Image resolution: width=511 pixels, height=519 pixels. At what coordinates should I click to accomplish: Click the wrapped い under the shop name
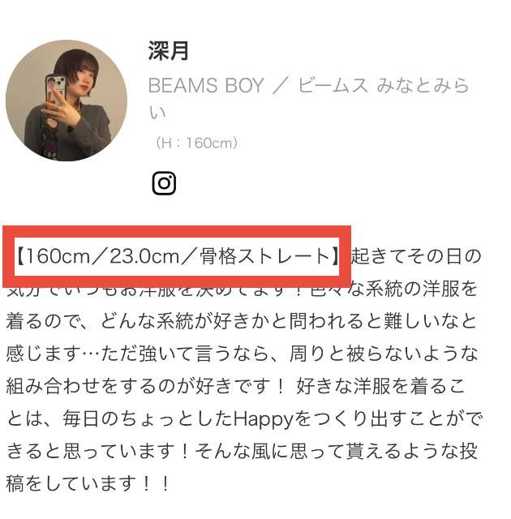pyautogui.click(x=157, y=113)
